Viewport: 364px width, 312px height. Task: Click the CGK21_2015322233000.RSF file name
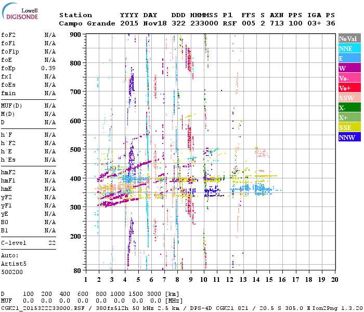pos(43,308)
